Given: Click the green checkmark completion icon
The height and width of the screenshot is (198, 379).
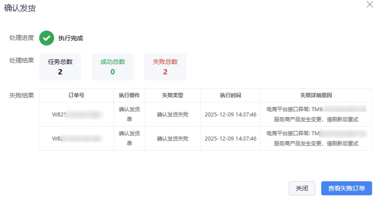Looking at the screenshot, I should (x=47, y=38).
